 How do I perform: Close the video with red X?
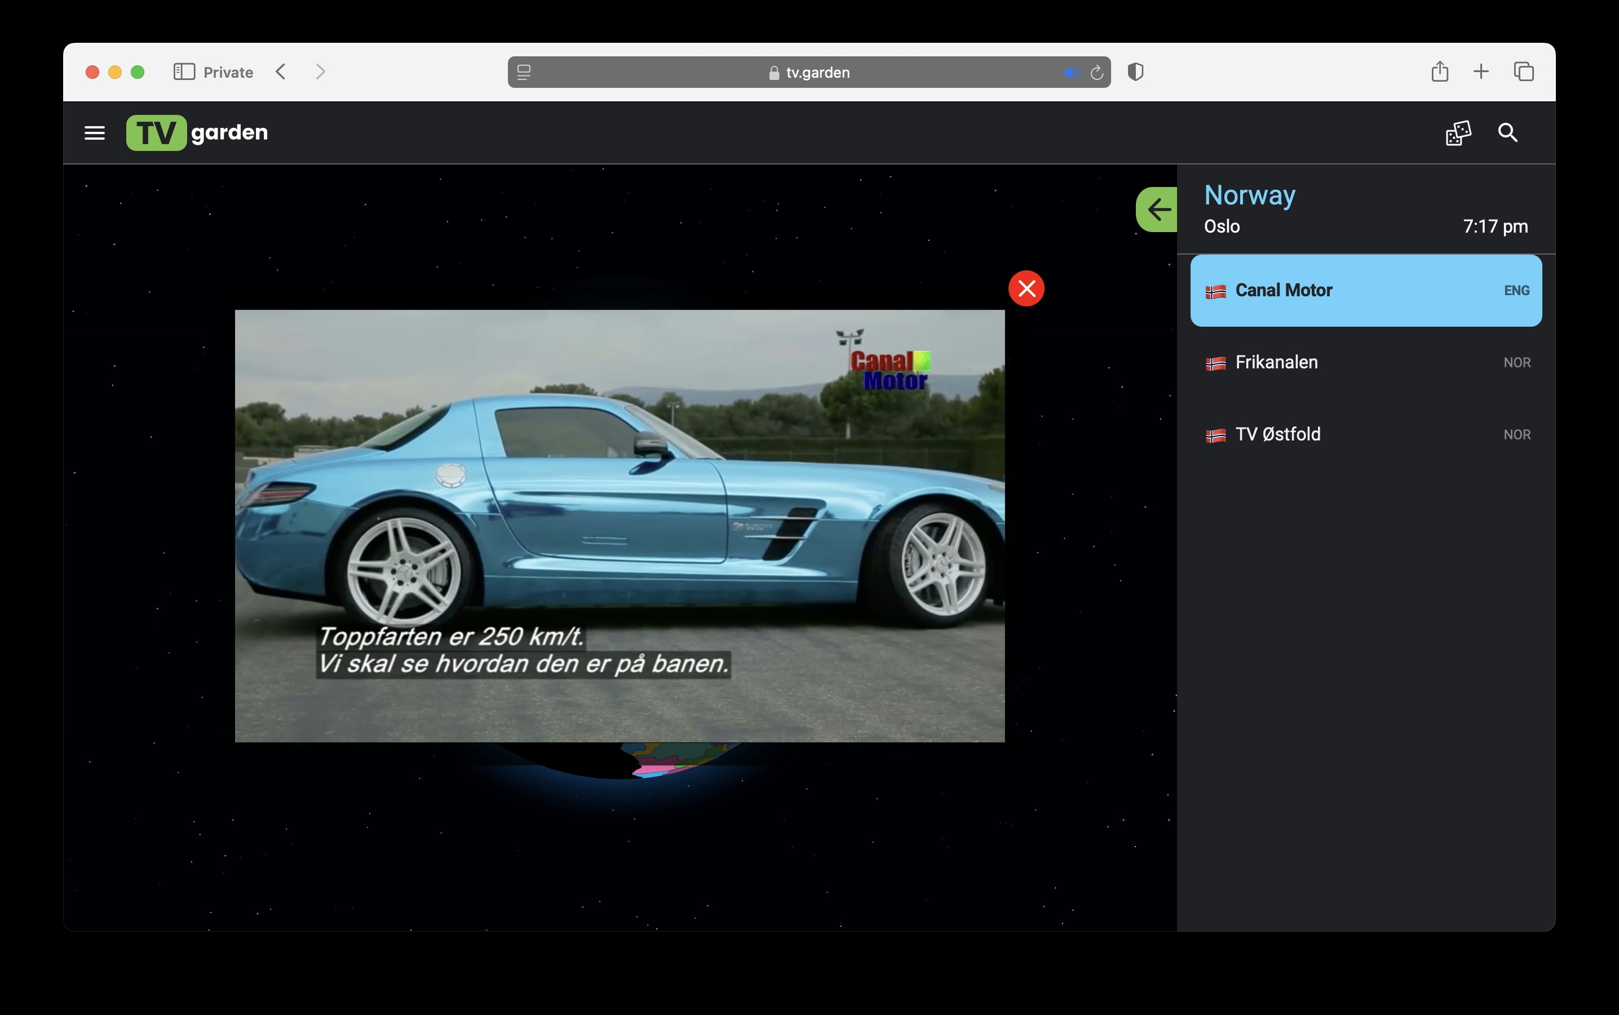click(x=1026, y=288)
